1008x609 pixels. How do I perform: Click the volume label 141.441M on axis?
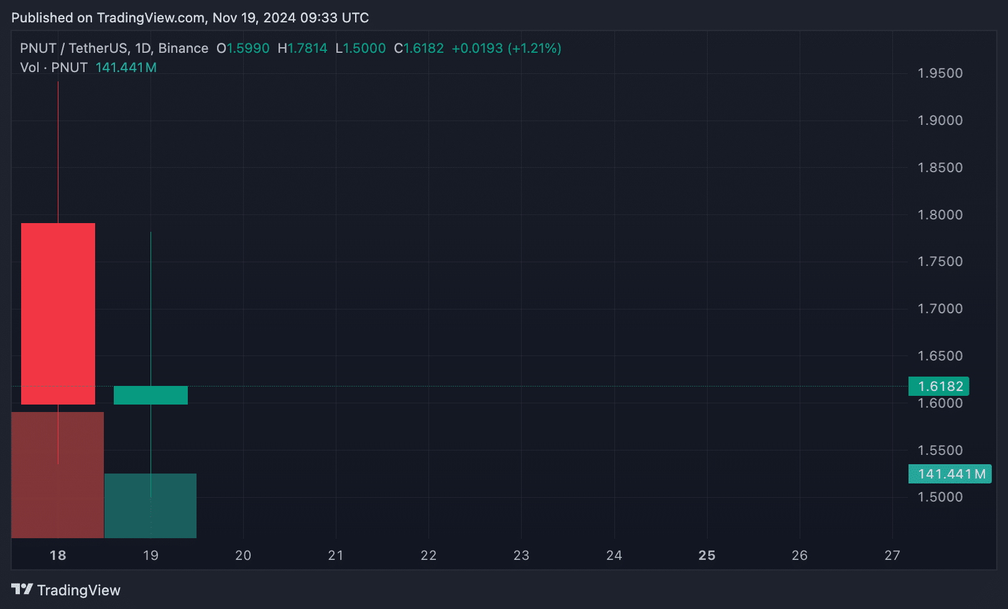[950, 474]
